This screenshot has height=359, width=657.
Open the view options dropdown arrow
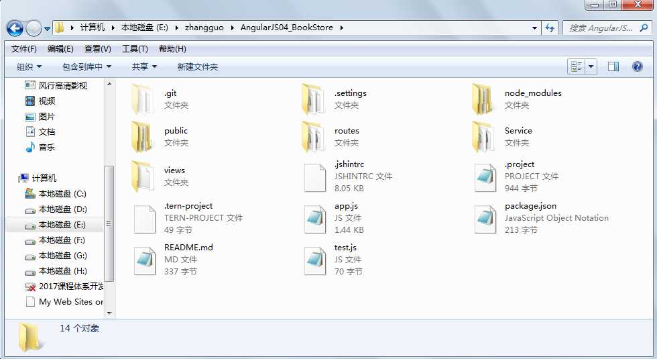click(x=591, y=66)
